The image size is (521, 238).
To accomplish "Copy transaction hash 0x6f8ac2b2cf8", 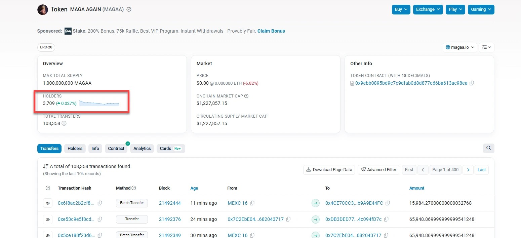I will 100,203.
